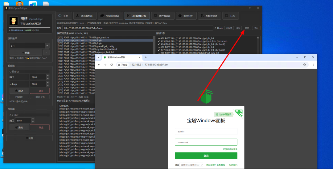Select the ajax/get_task_list traffic row

point(105,52)
